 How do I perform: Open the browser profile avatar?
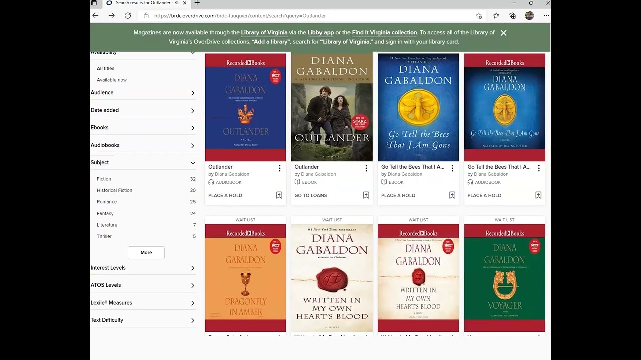coord(529,16)
